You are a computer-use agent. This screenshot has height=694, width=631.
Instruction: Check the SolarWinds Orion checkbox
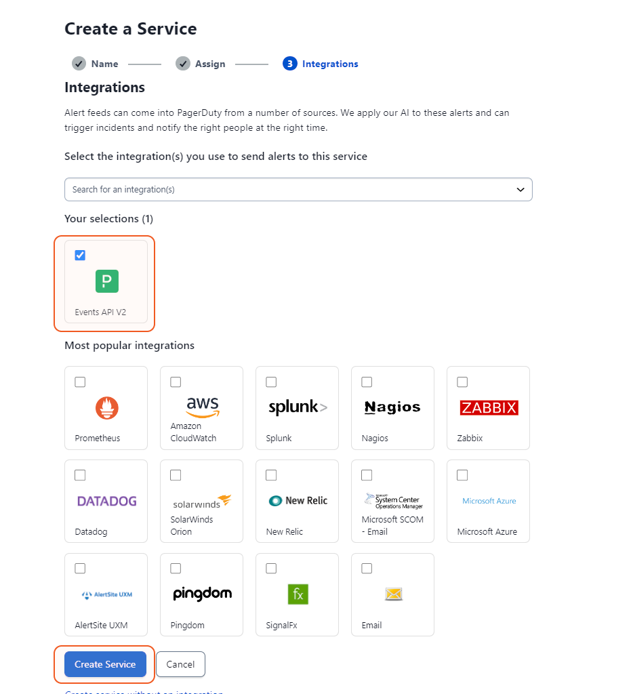(176, 475)
